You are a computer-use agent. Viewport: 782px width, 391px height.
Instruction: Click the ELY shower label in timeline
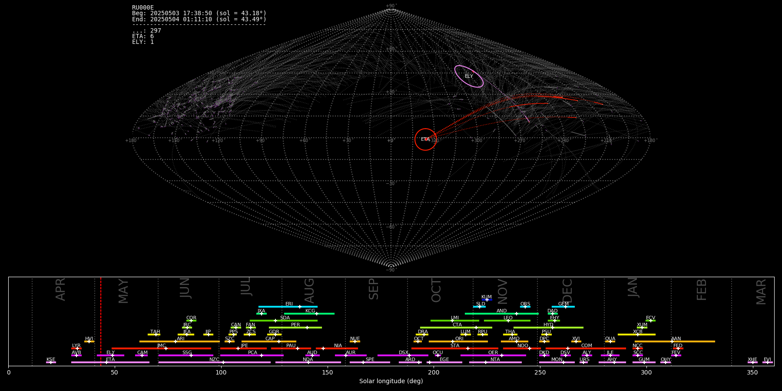point(110,352)
